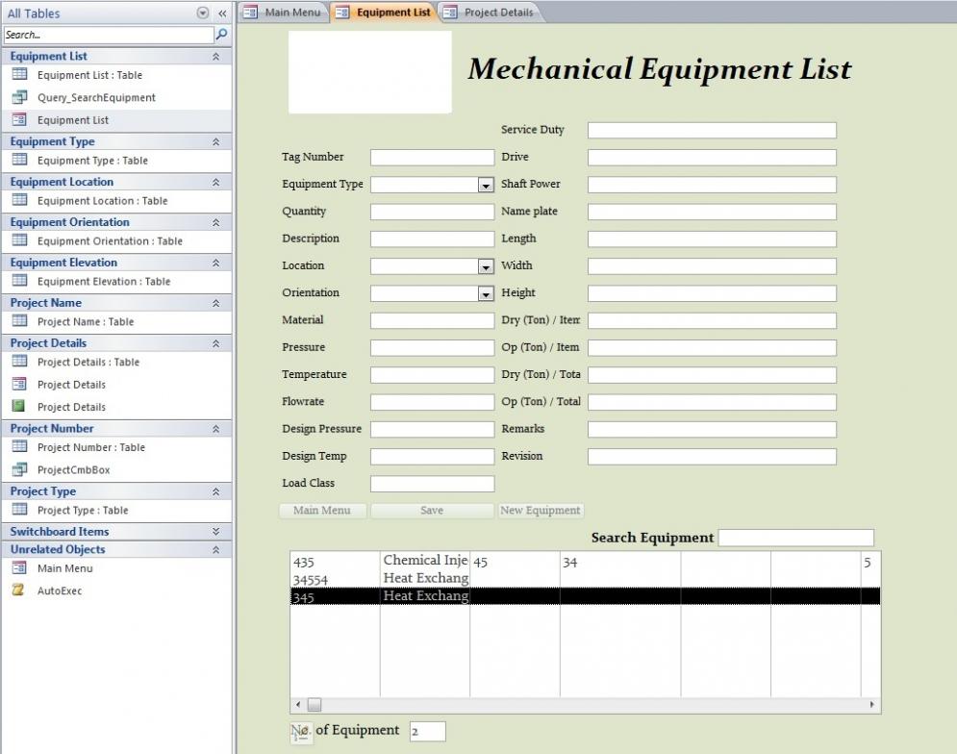Viewport: 957px width, 754px height.
Task: Click the New Equipment button
Action: point(541,511)
